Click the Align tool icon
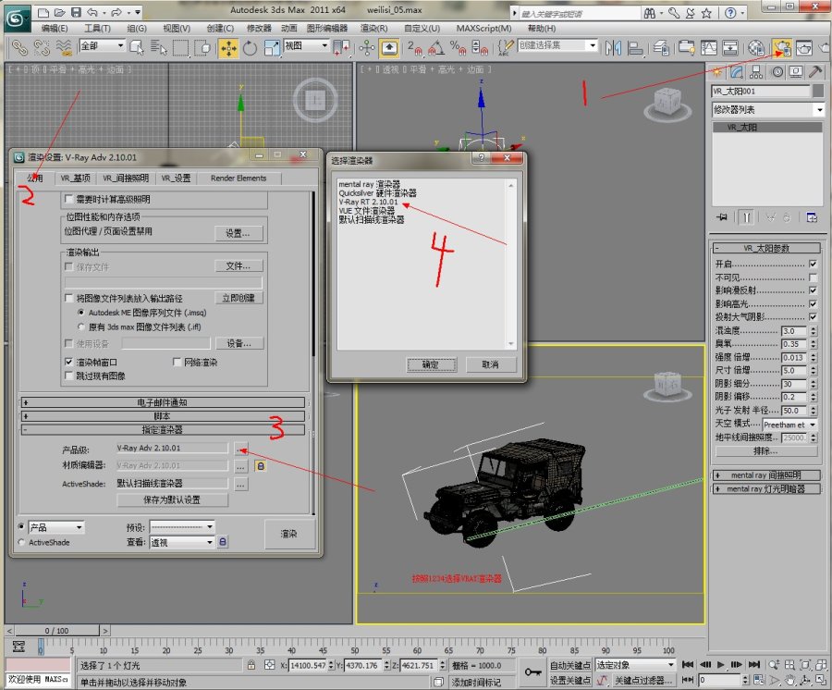The image size is (832, 690). coord(634,48)
